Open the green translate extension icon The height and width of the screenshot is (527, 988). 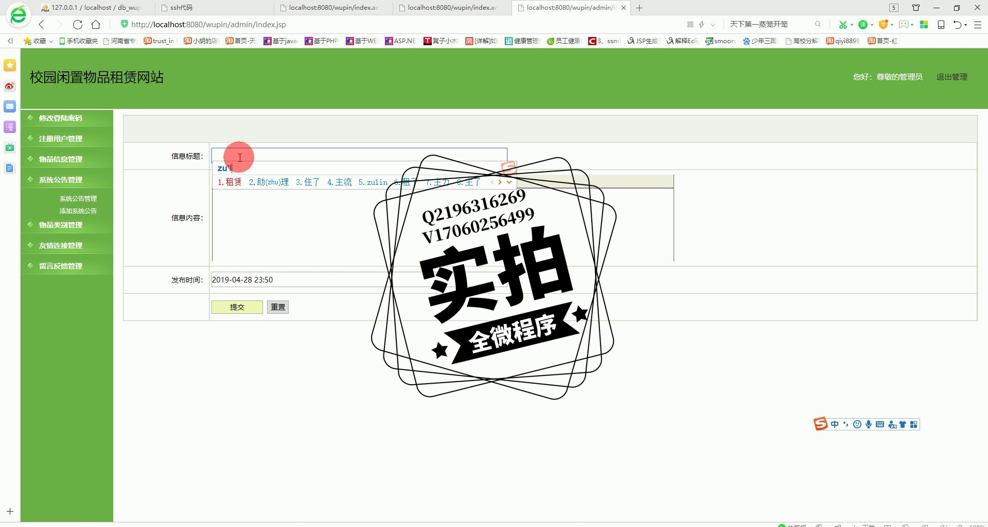pyautogui.click(x=863, y=25)
